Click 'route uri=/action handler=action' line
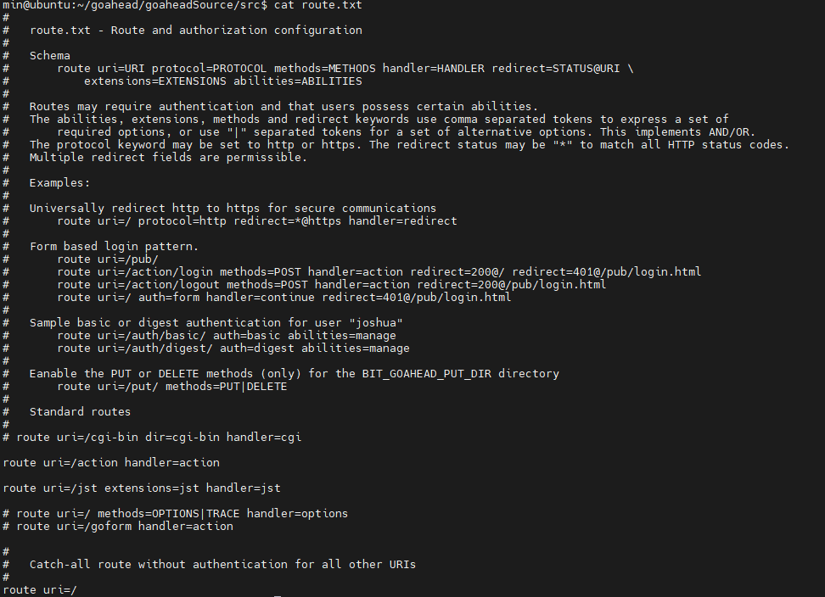Image resolution: width=825 pixels, height=597 pixels. point(111,463)
